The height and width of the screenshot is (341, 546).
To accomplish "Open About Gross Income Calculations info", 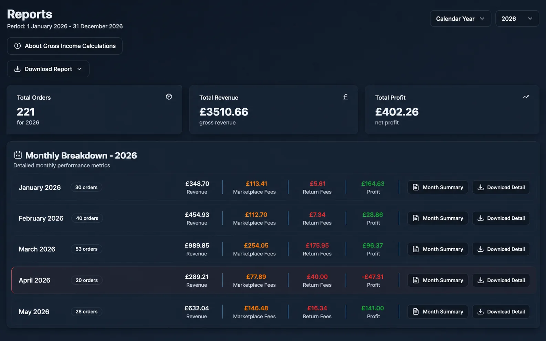I will point(65,46).
